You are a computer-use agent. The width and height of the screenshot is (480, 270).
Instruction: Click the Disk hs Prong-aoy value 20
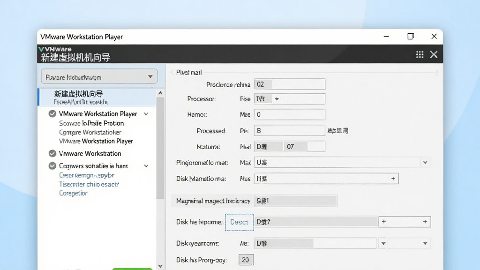pyautogui.click(x=246, y=260)
